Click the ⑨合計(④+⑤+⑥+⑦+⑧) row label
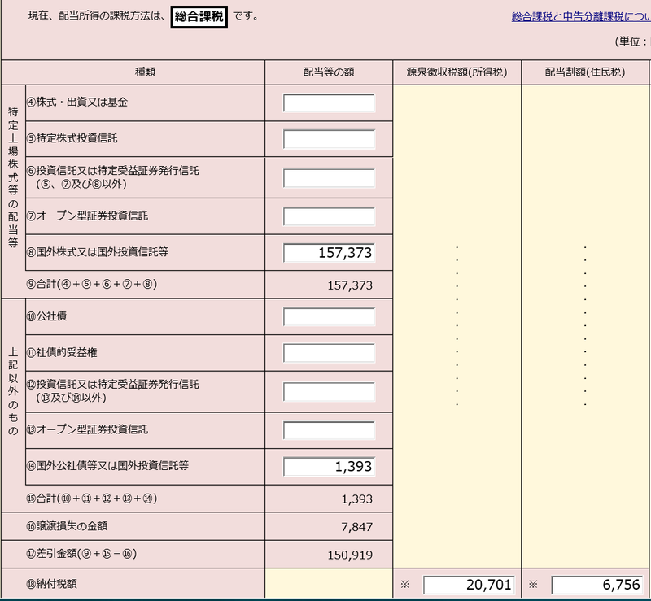The width and height of the screenshot is (651, 601). coord(91,284)
